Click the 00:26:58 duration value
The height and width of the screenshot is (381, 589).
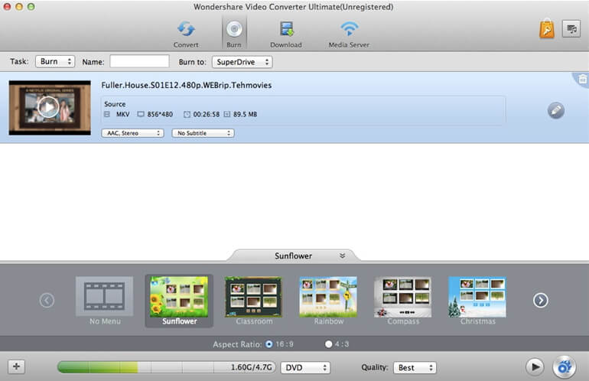click(x=207, y=114)
